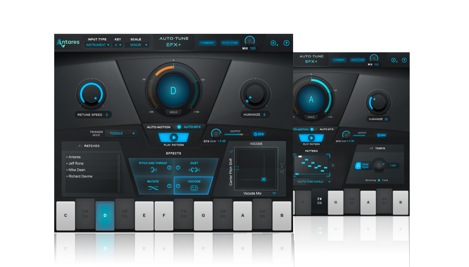Toggle power for Mutate effect
Viewport: 469px width, 267px height.
[x=170, y=186]
